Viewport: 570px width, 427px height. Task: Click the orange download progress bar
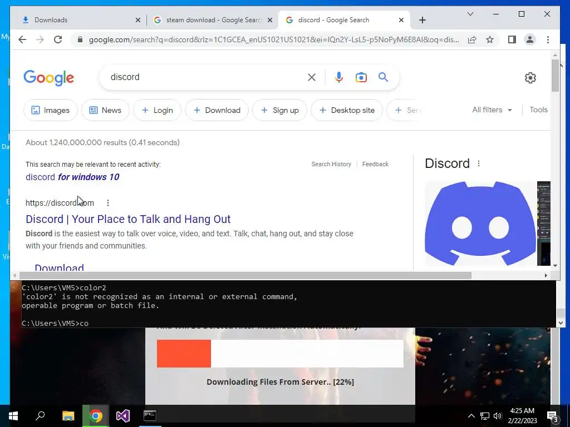[x=184, y=353]
